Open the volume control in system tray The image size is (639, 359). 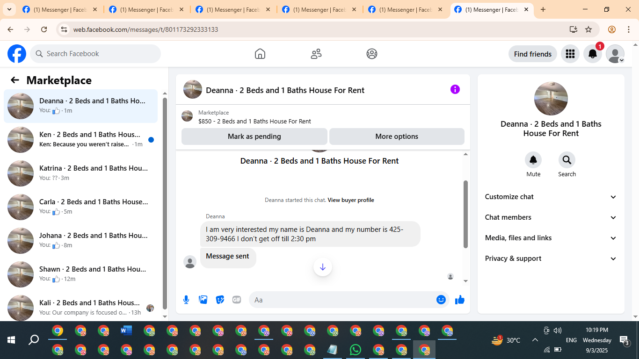[557, 330]
